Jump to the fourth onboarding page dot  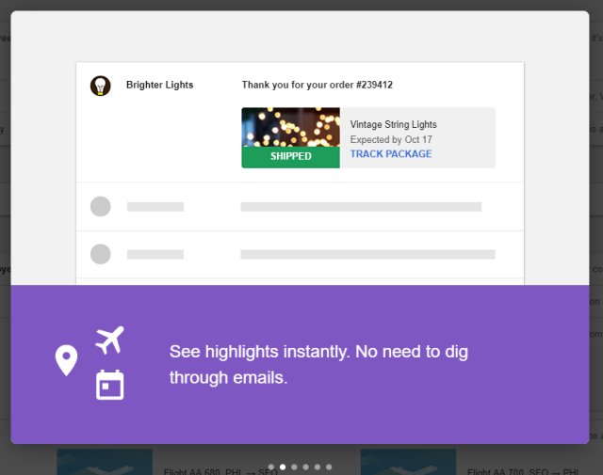(305, 467)
